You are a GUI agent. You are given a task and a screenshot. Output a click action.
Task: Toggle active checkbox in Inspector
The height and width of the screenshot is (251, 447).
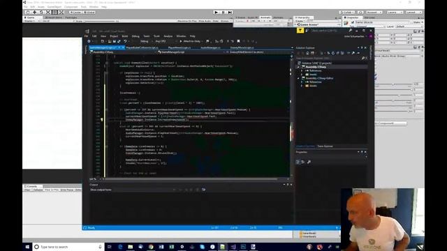pyautogui.click(x=353, y=22)
